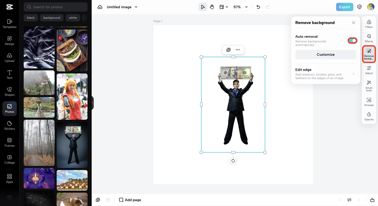This screenshot has height=206, width=378.
Task: Click the Customize button
Action: click(325, 55)
